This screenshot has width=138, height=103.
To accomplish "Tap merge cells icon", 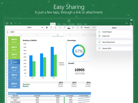I will coord(77,28).
